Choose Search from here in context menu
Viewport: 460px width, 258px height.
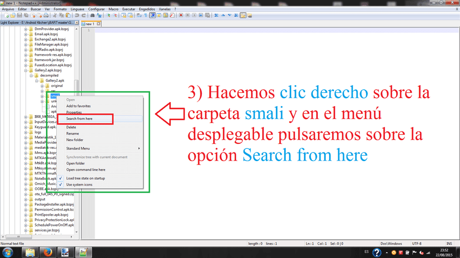[x=100, y=119]
